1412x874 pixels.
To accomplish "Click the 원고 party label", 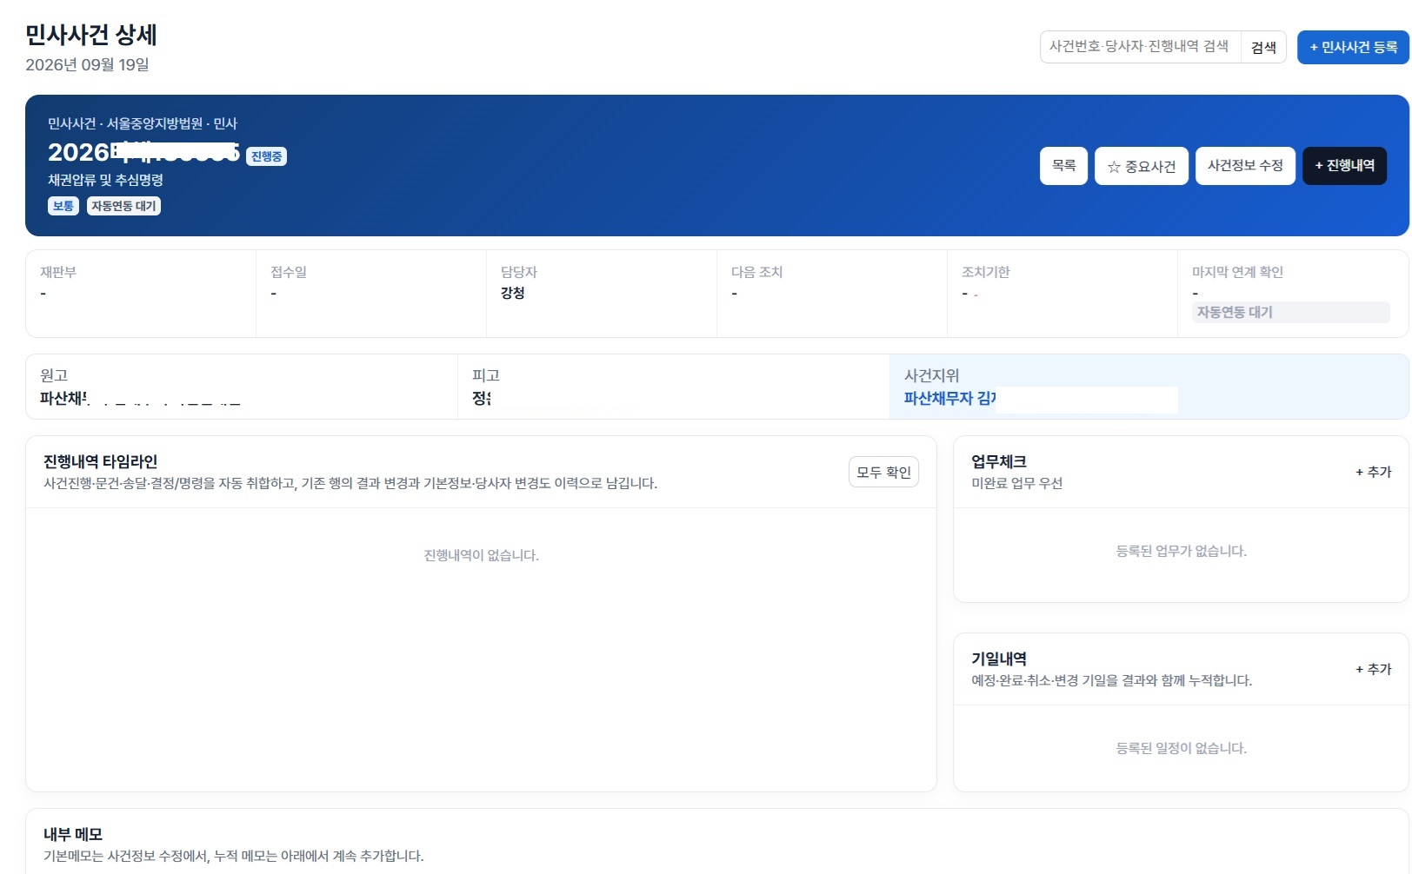I will pos(54,375).
